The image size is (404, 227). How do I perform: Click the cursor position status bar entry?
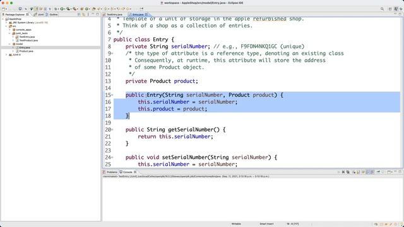click(293, 224)
